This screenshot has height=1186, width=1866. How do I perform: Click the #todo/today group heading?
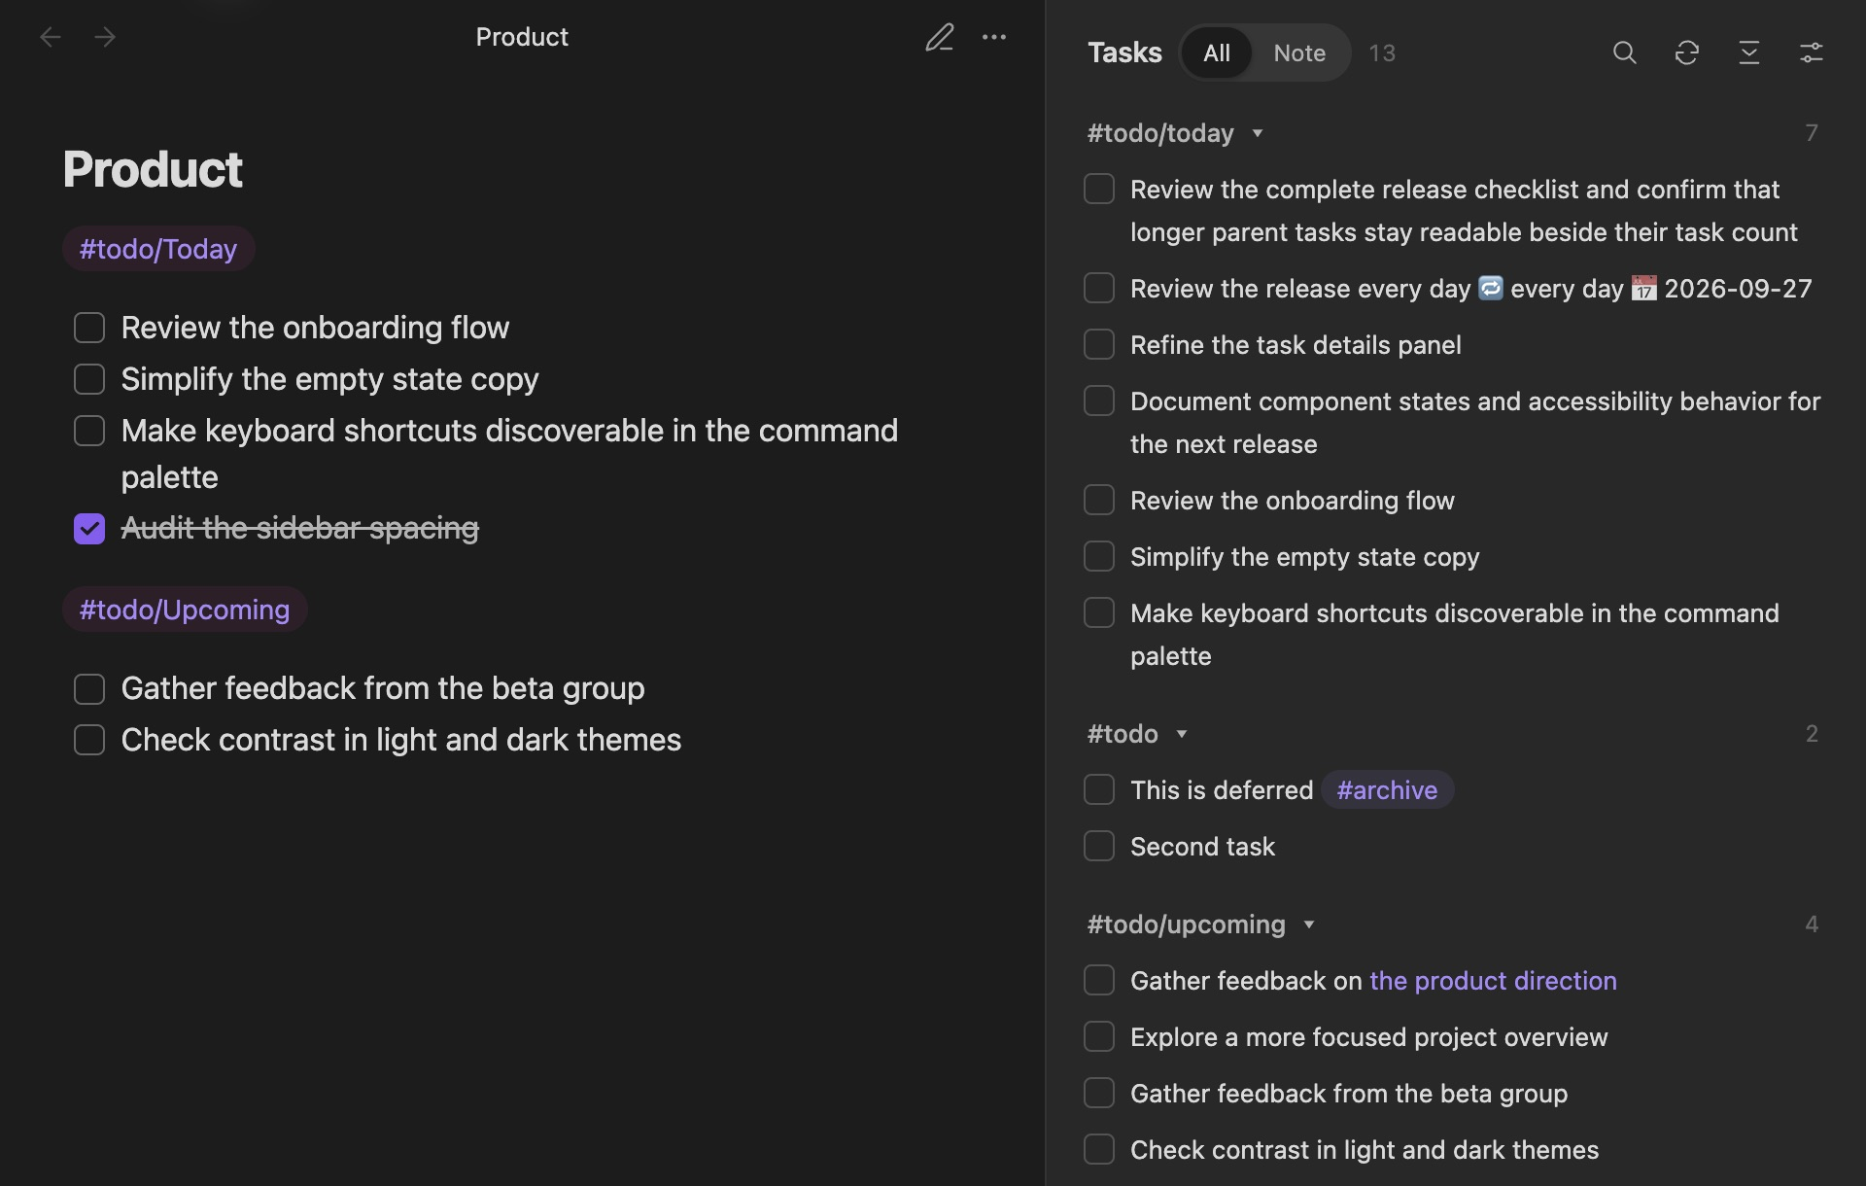[1160, 133]
